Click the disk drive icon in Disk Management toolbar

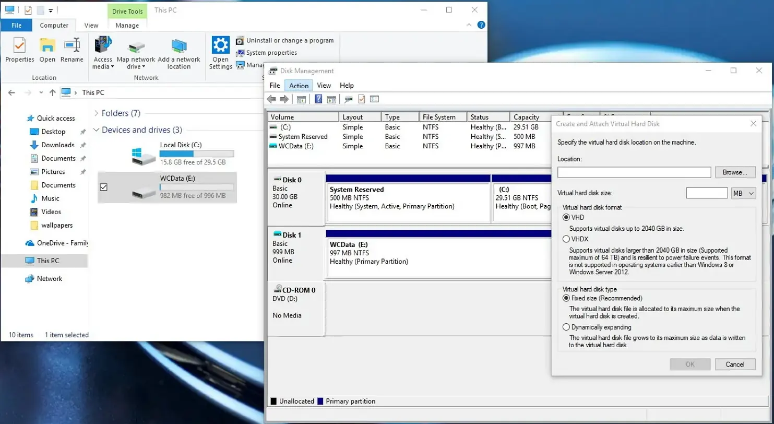[x=349, y=99]
